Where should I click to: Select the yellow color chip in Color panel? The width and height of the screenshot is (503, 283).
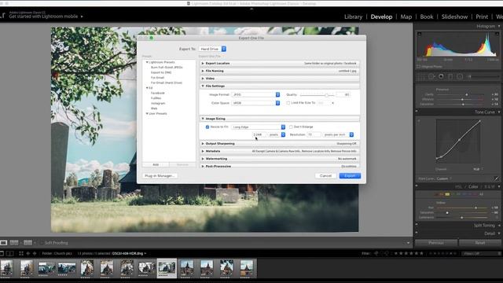[447, 194]
